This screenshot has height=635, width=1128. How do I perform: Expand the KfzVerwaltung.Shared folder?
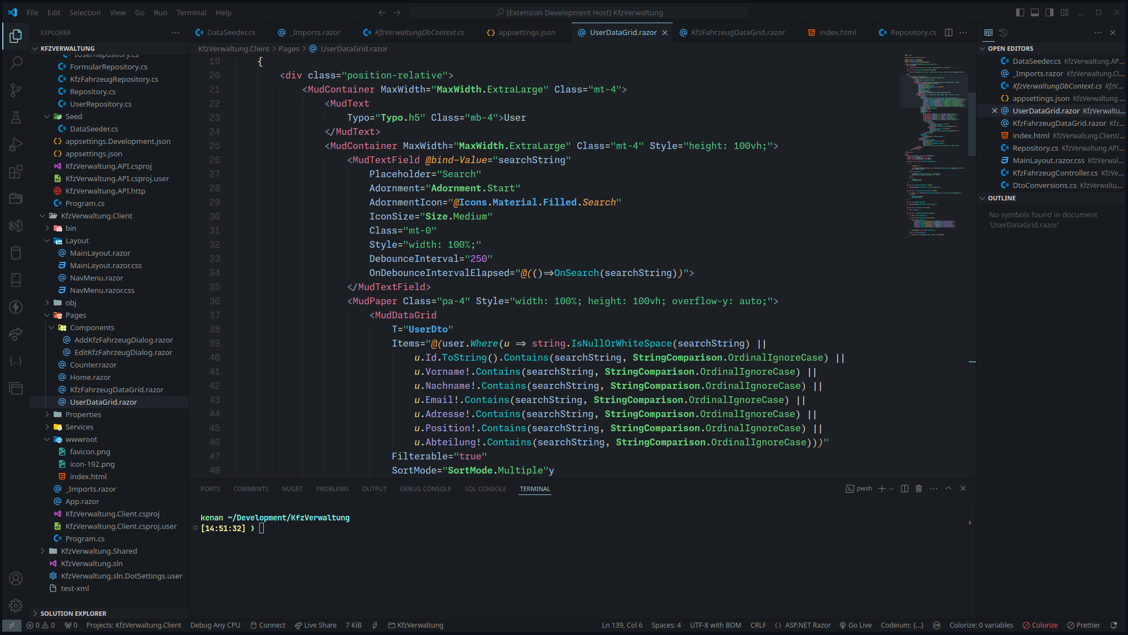click(x=42, y=551)
